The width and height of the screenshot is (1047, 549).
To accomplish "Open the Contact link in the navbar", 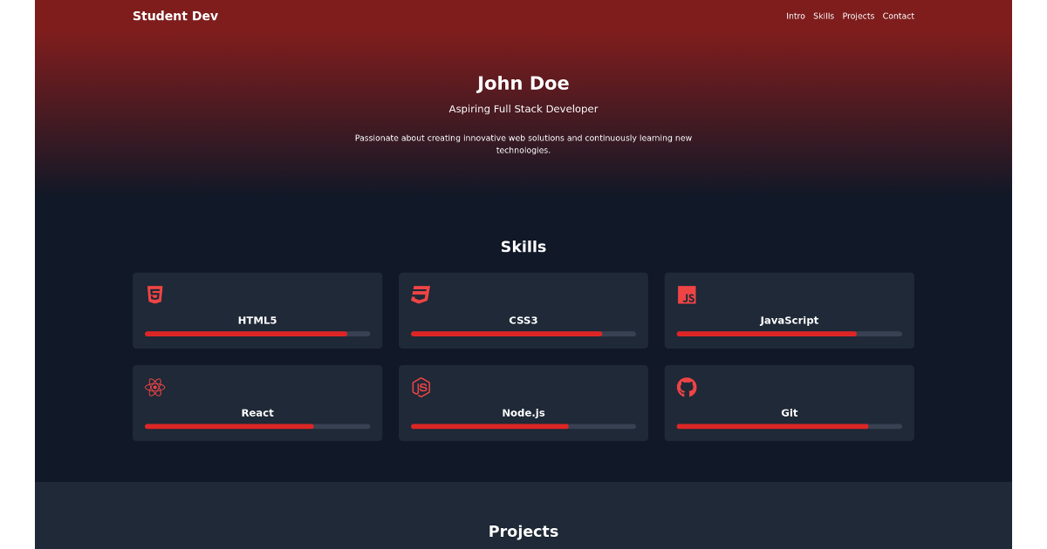I will (898, 16).
